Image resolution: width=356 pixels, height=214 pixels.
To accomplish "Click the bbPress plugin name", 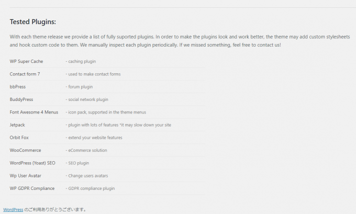I will point(18,87).
